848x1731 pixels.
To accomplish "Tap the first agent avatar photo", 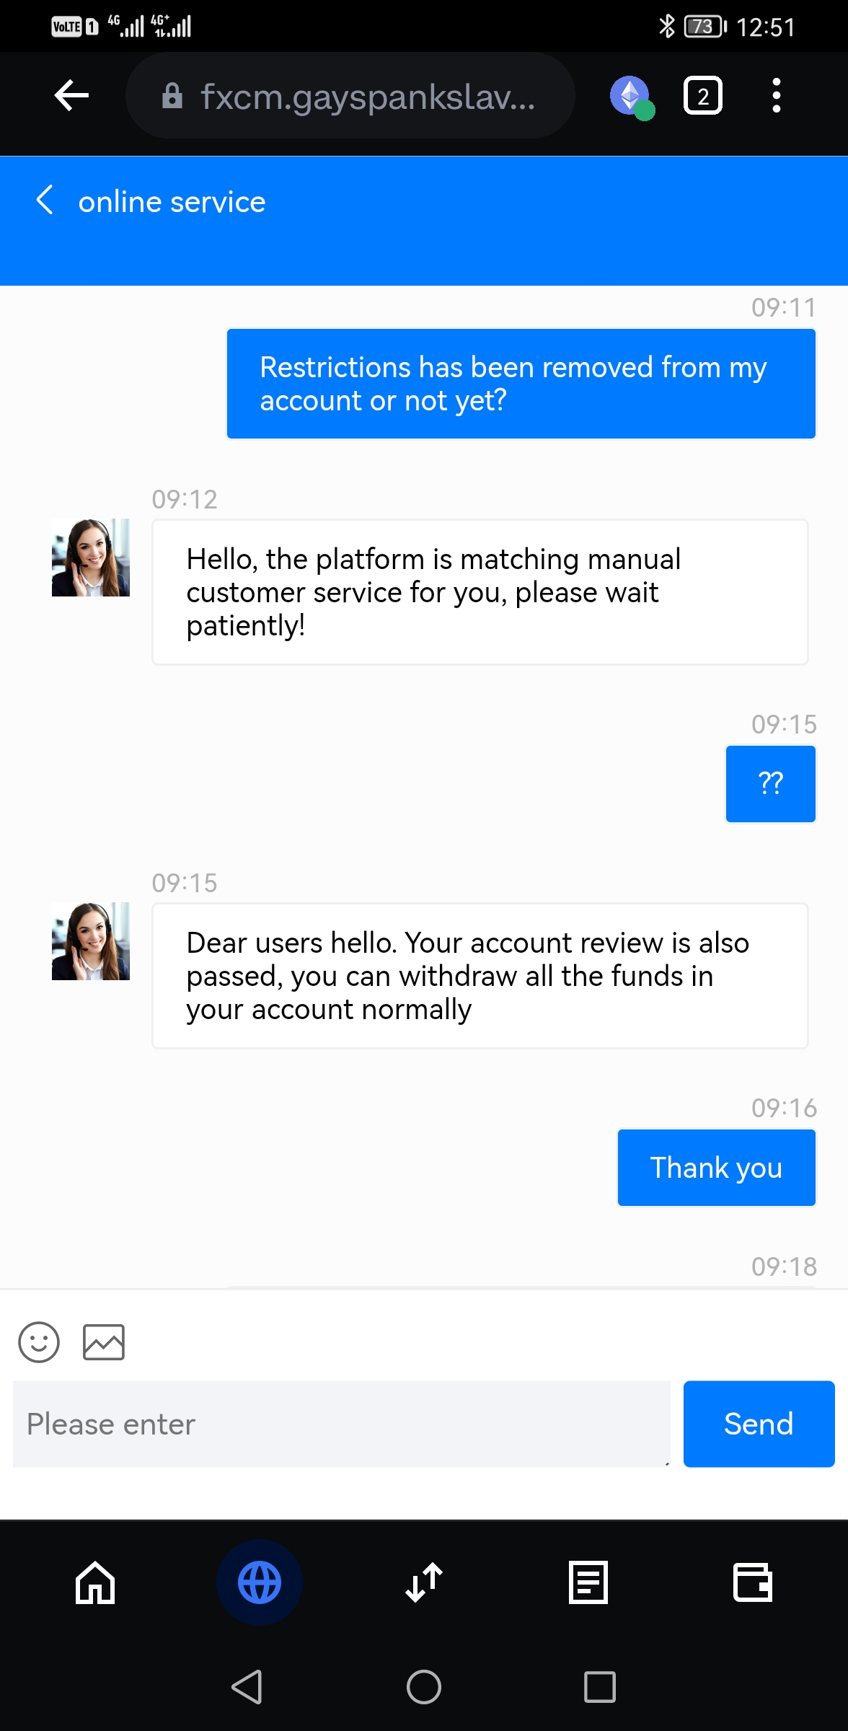I will click(91, 558).
